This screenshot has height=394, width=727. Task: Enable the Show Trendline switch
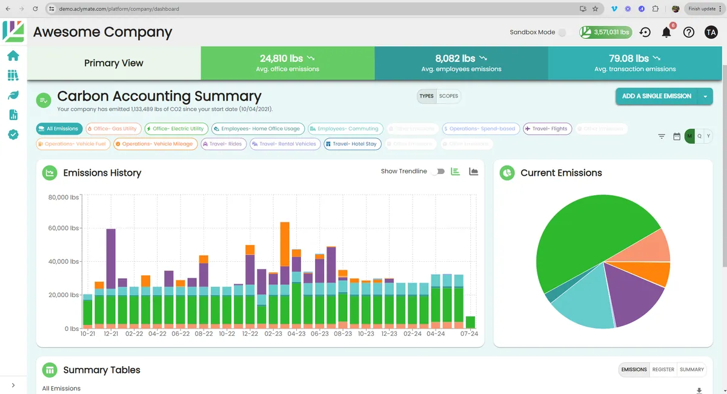(438, 172)
